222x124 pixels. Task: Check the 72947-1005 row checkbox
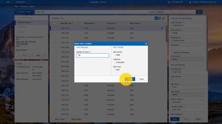point(54,48)
